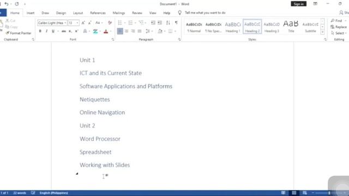
Task: Open the Font dialog launcher
Action: [x=113, y=40]
